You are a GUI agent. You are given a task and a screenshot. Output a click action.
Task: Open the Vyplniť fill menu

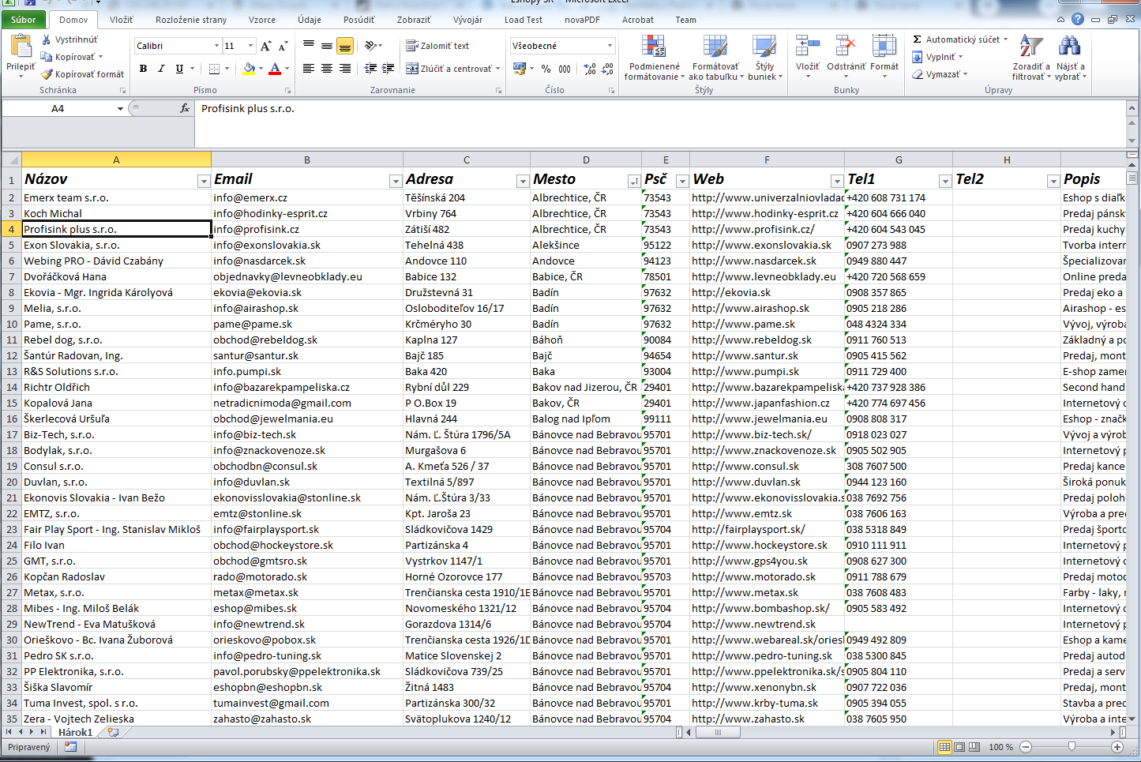click(937, 57)
